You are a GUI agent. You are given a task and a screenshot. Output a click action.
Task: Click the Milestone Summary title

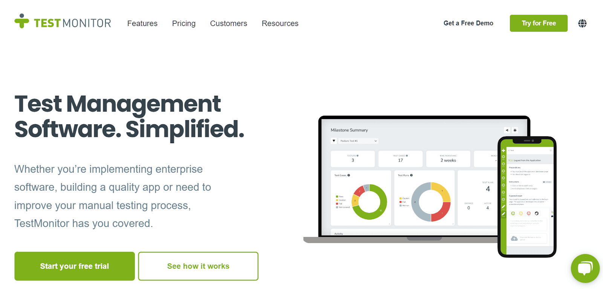pos(349,130)
